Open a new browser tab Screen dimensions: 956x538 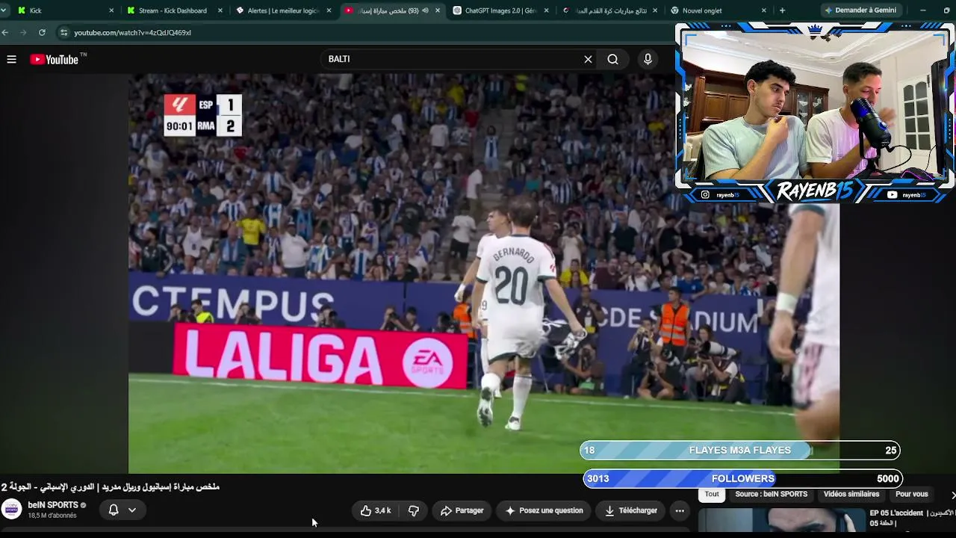[x=782, y=10]
